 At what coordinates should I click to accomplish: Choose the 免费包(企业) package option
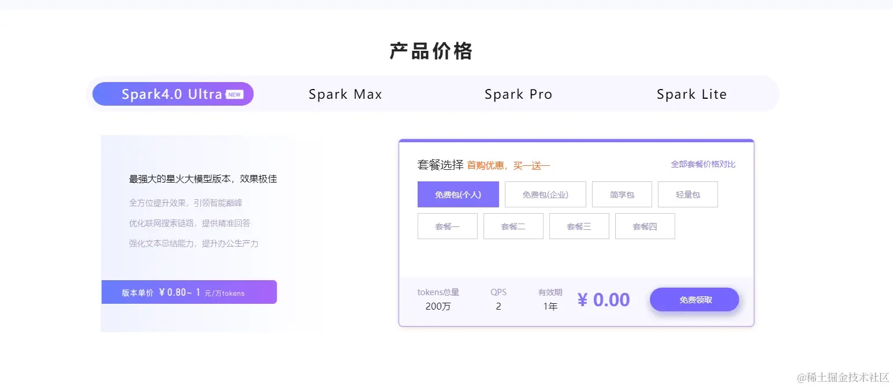pos(545,195)
